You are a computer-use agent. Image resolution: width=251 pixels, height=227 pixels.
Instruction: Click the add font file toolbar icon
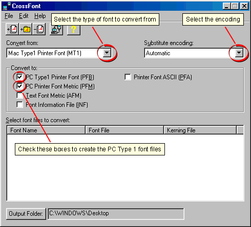click(x=12, y=29)
